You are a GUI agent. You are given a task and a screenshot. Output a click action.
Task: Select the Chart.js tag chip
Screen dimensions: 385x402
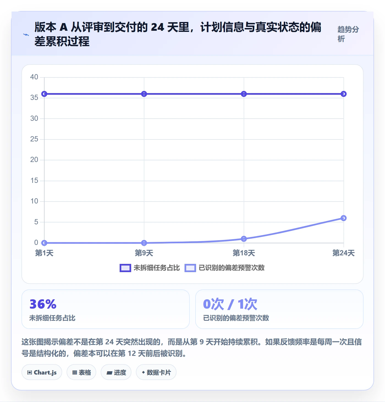(x=42, y=372)
